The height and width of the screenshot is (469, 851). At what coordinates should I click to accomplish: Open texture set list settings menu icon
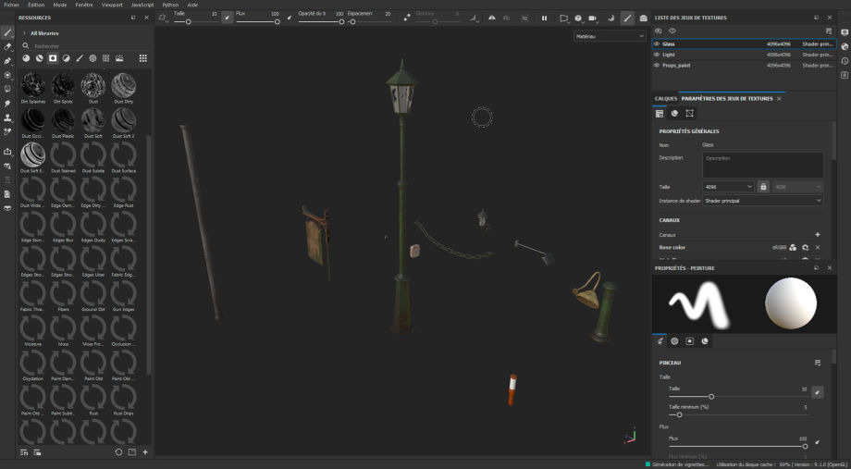click(829, 31)
